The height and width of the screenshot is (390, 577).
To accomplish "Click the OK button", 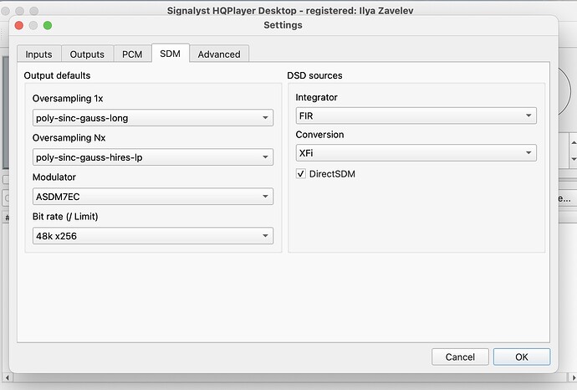I will click(x=522, y=357).
